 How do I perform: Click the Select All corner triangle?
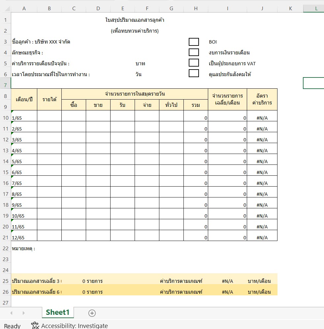[7, 9]
